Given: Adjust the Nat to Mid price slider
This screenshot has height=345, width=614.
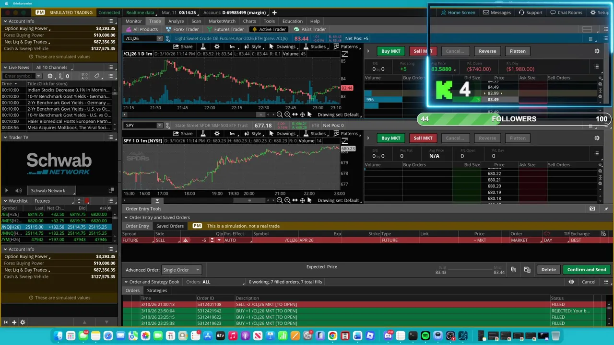Looking at the screenshot, I should point(470,270).
